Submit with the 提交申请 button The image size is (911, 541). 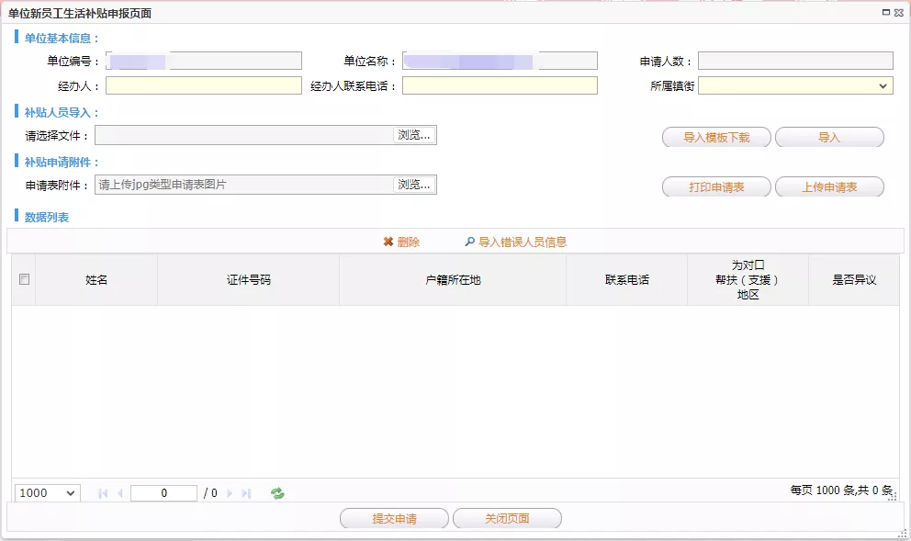(394, 519)
